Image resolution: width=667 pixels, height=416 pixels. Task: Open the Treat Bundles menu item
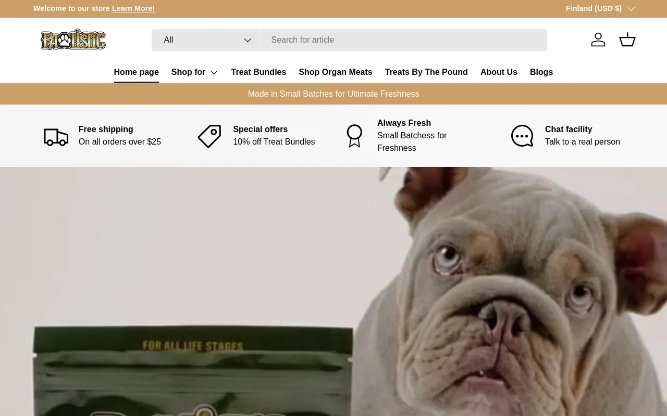point(258,72)
